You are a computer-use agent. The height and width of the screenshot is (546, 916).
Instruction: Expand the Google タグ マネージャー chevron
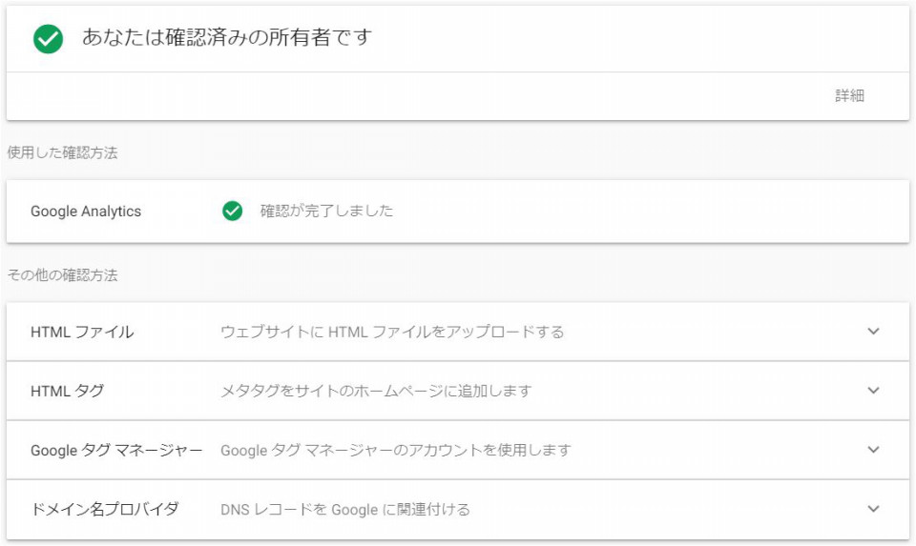(873, 450)
